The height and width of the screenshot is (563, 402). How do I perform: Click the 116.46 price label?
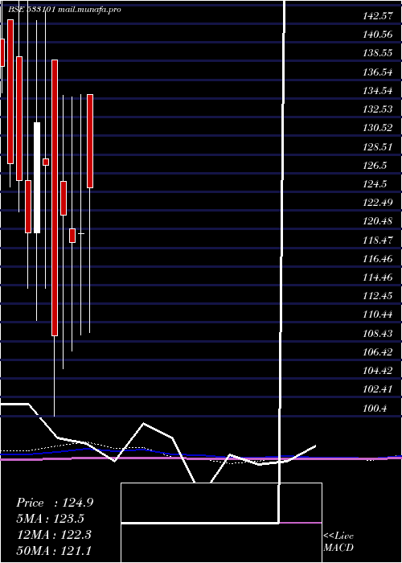tap(377, 258)
